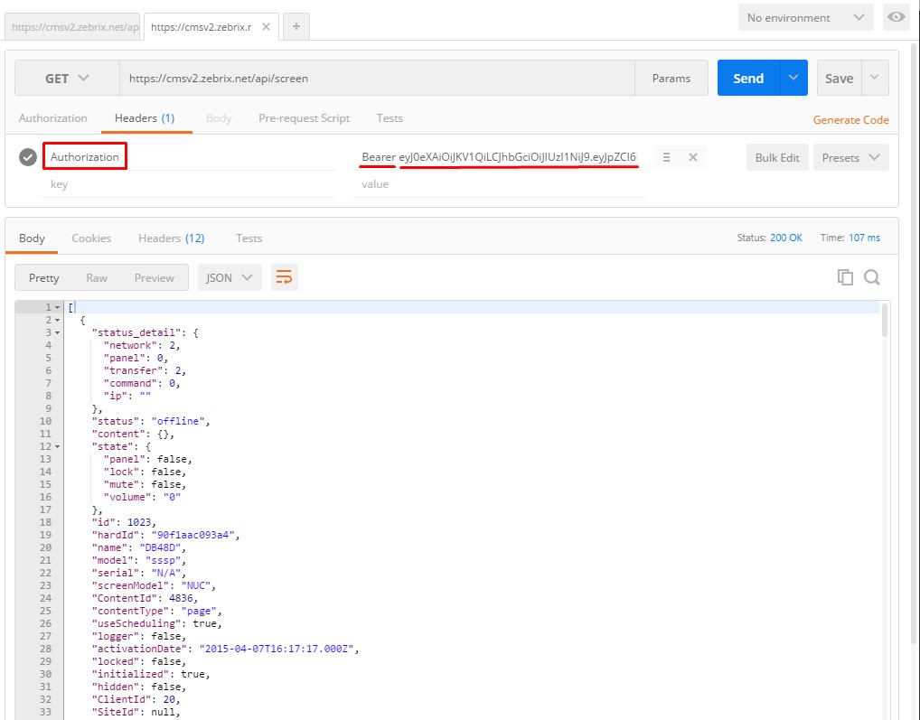The width and height of the screenshot is (920, 720).
Task: Click the plus icon to open new tab
Action: tap(296, 26)
